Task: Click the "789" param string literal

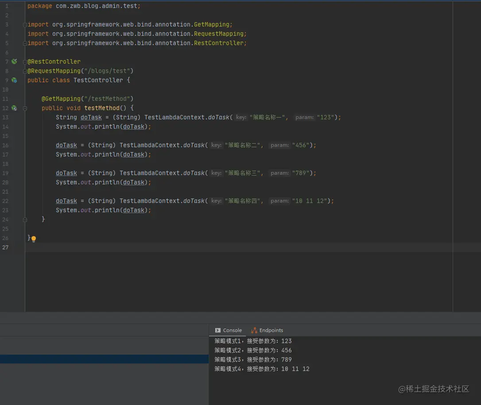Action: 301,173
